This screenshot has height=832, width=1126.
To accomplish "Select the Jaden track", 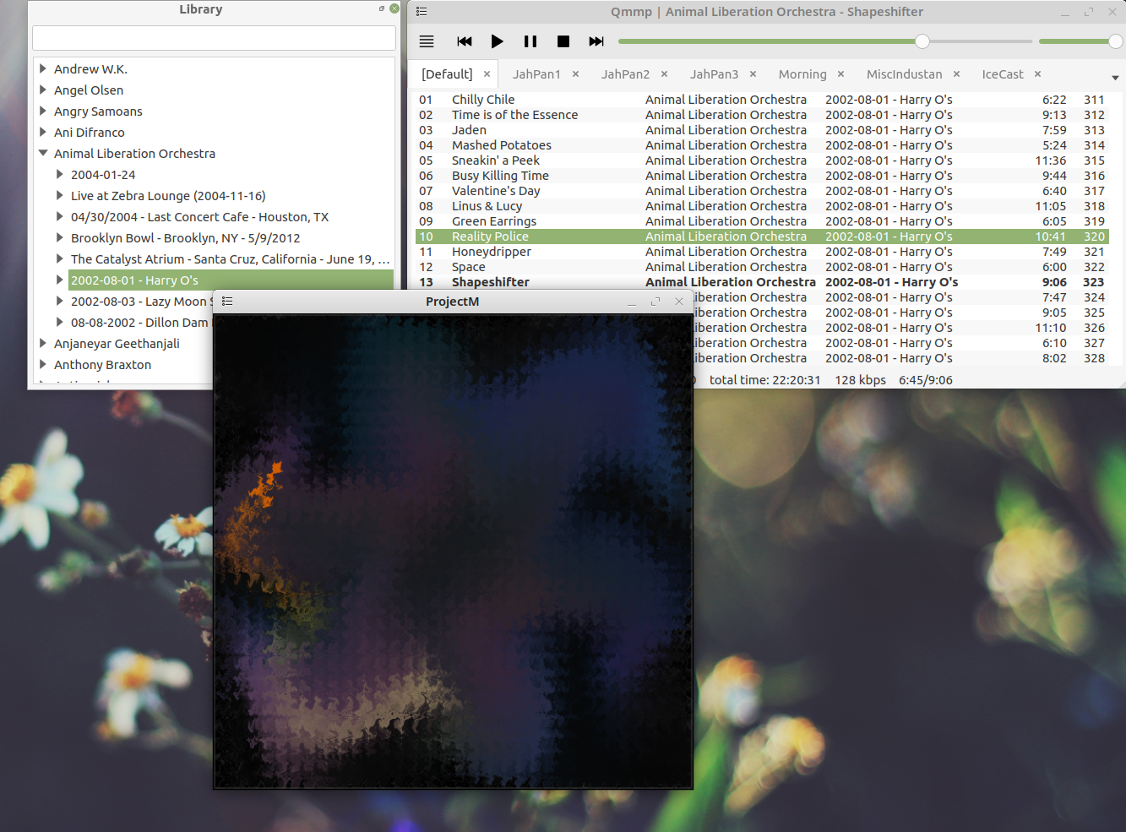I will coord(762,130).
